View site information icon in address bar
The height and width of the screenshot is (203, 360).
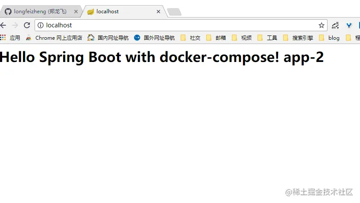point(41,25)
